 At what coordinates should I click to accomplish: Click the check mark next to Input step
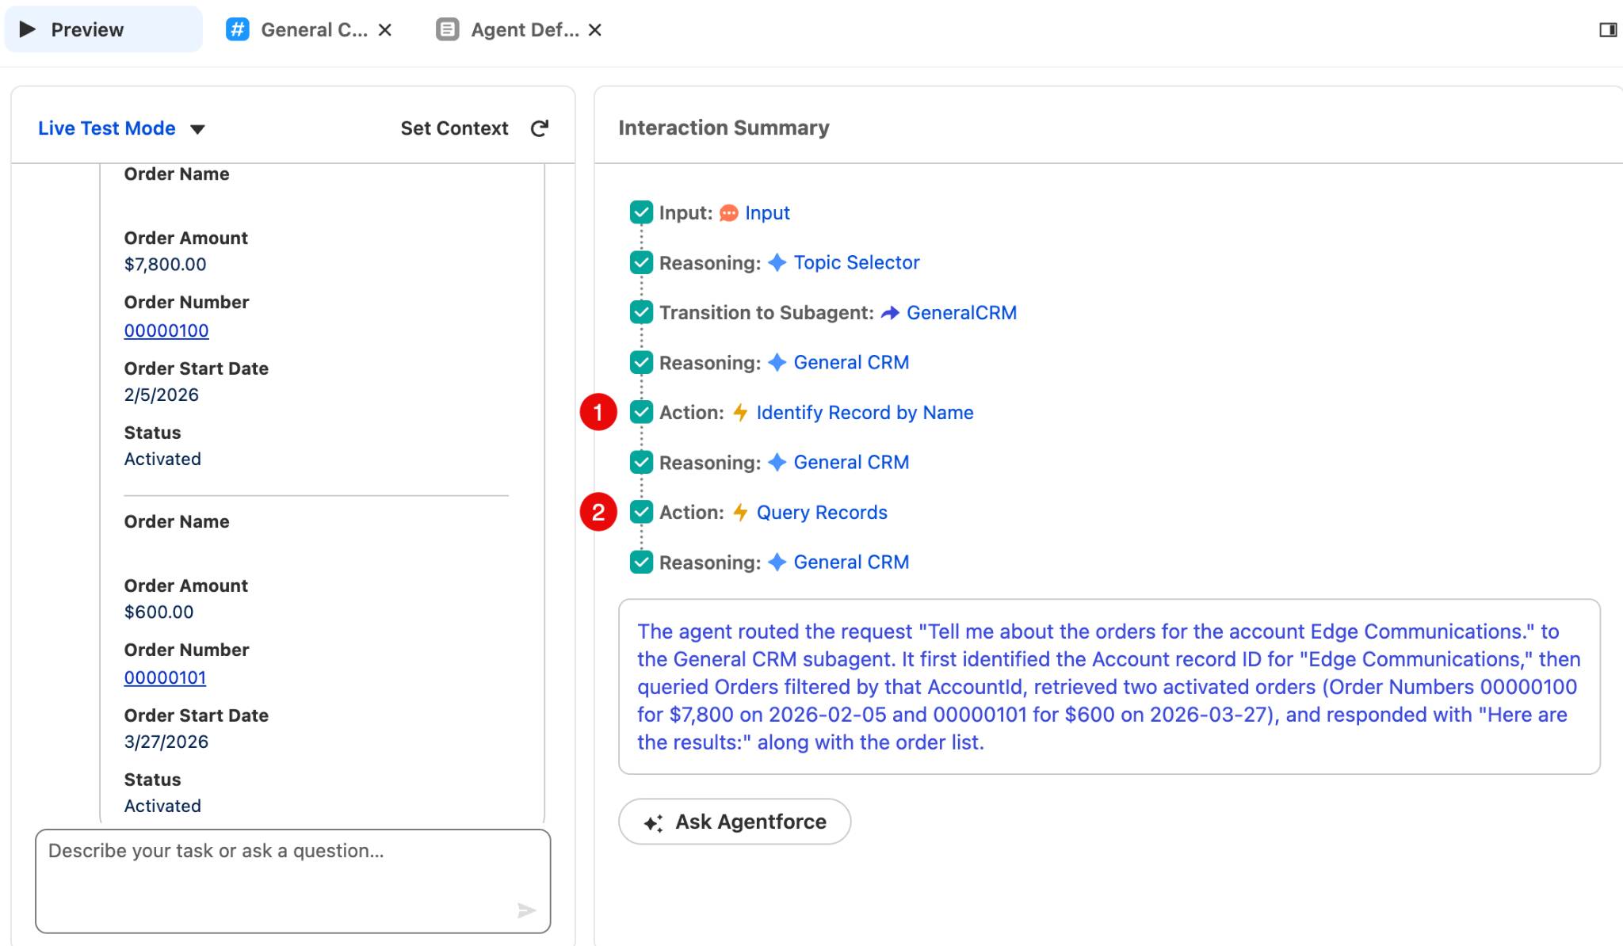tap(641, 212)
